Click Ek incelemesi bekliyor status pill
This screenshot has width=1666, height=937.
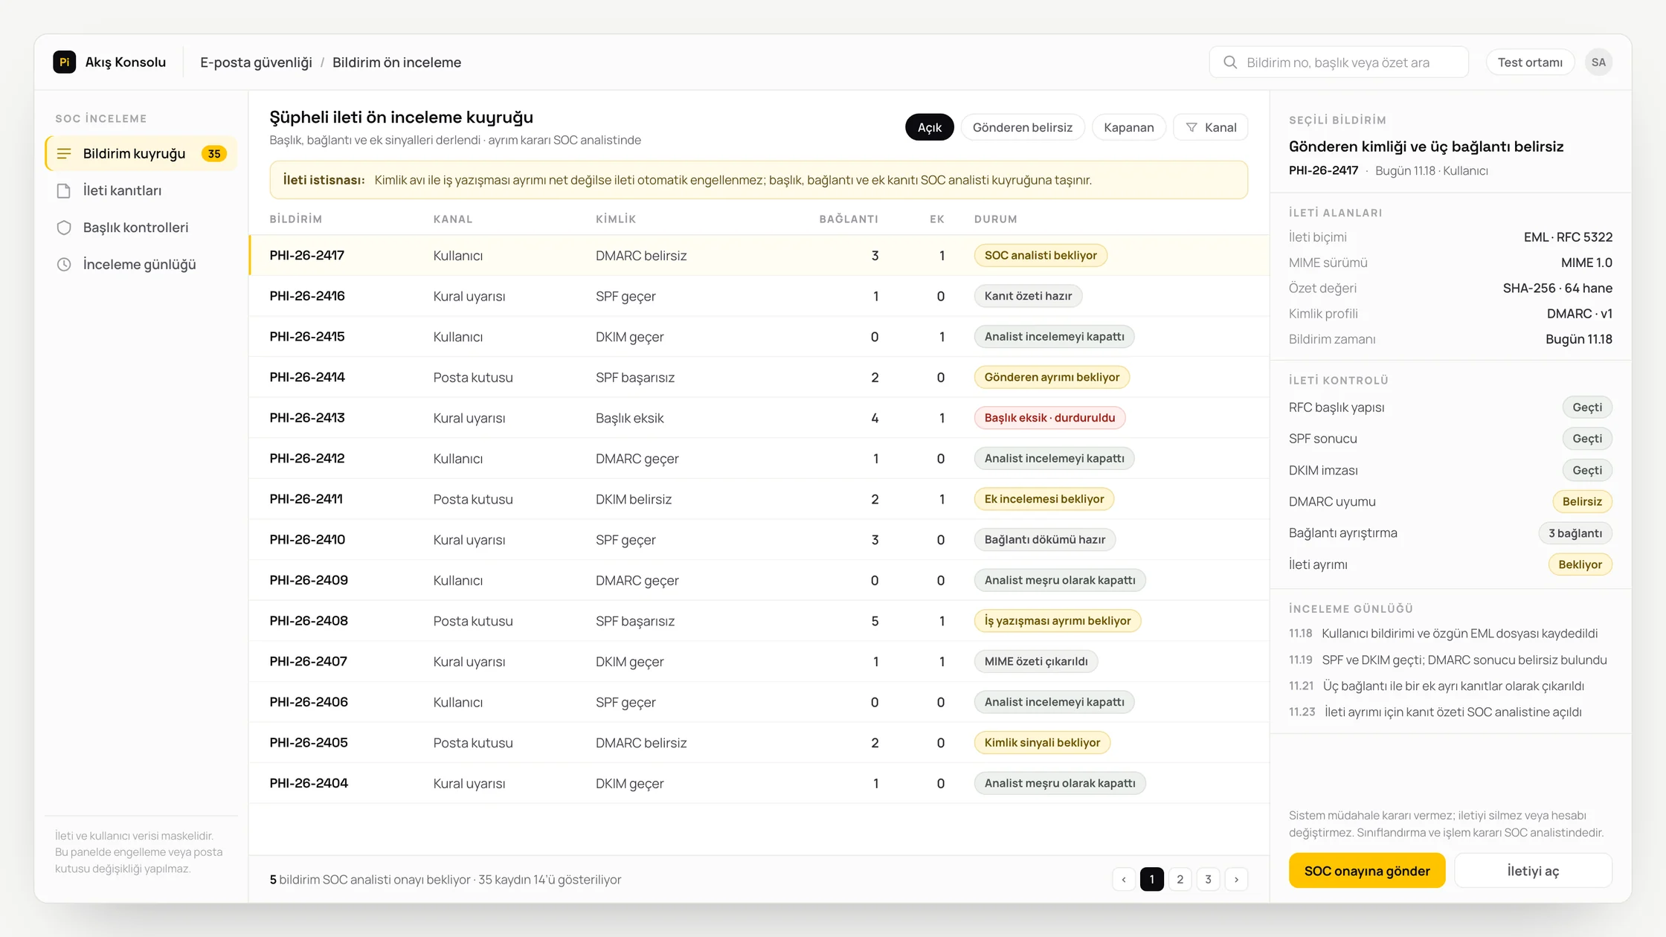1044,499
